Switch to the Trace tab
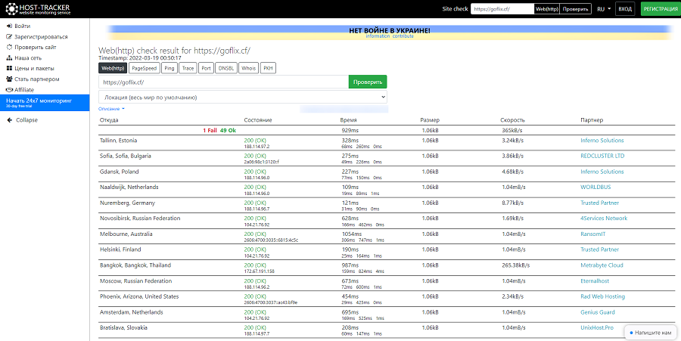This screenshot has width=681, height=341. (x=188, y=68)
